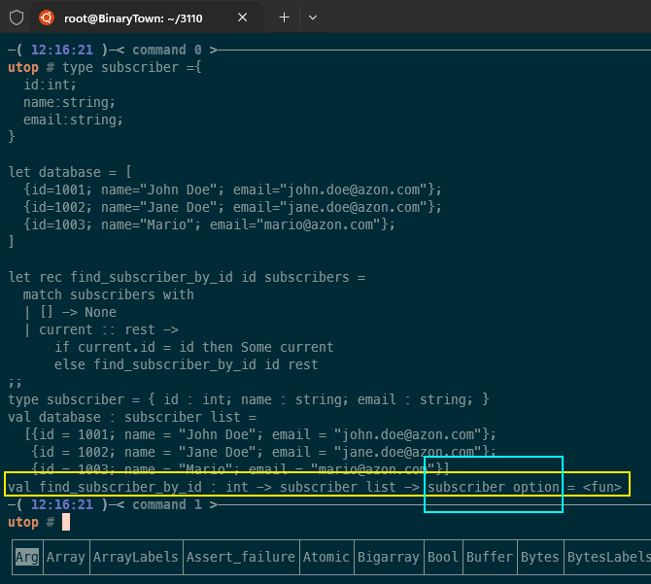Select Assert_failure completion suggestion
651x584 pixels.
pyautogui.click(x=240, y=557)
